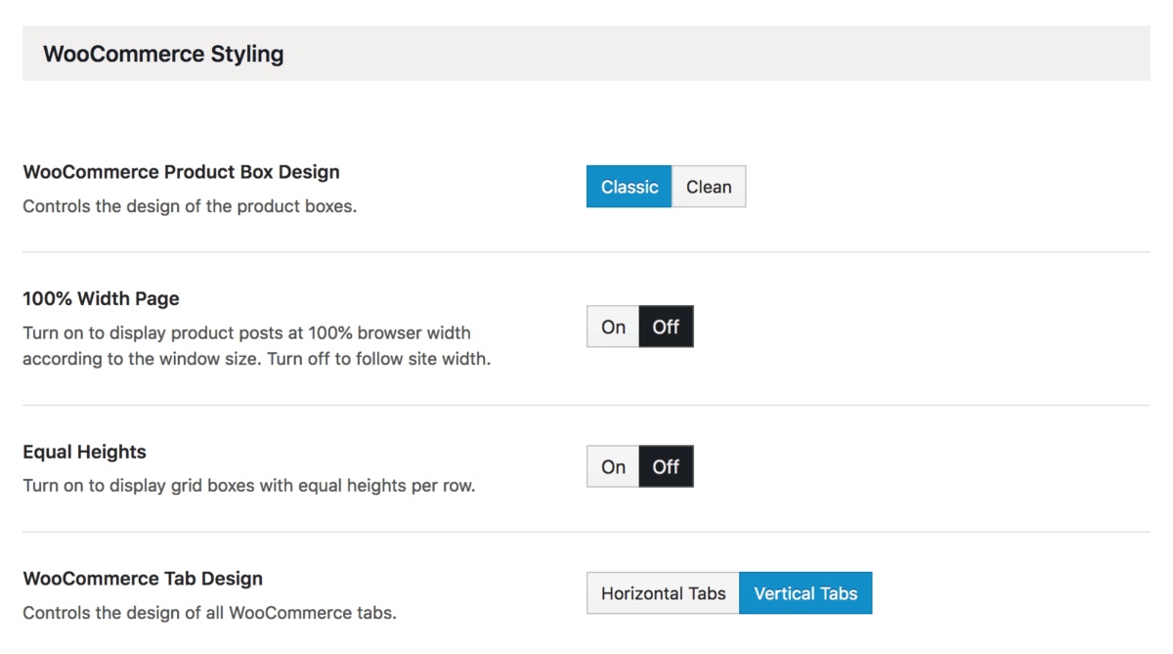Select Clean product box design
This screenshot has width=1173, height=654.
[709, 187]
